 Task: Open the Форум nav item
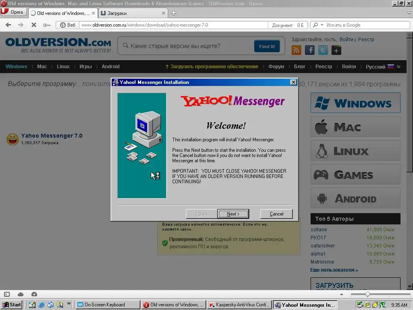[276, 67]
